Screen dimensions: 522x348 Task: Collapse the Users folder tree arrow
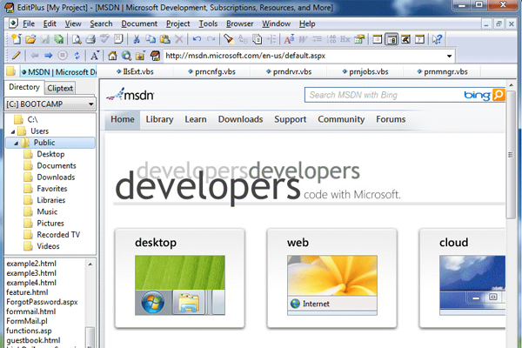(13, 131)
